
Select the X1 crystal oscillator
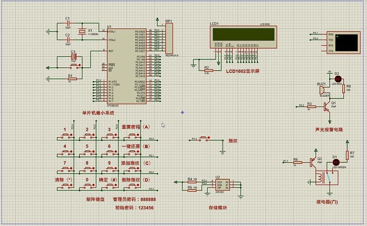click(x=82, y=32)
